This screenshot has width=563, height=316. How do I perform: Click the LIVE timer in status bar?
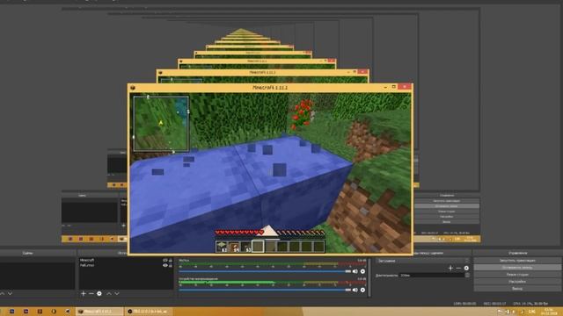[x=464, y=304]
